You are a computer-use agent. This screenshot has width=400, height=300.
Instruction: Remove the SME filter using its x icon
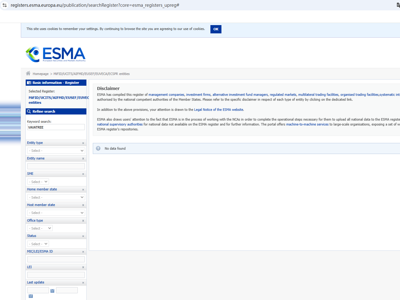(83, 174)
